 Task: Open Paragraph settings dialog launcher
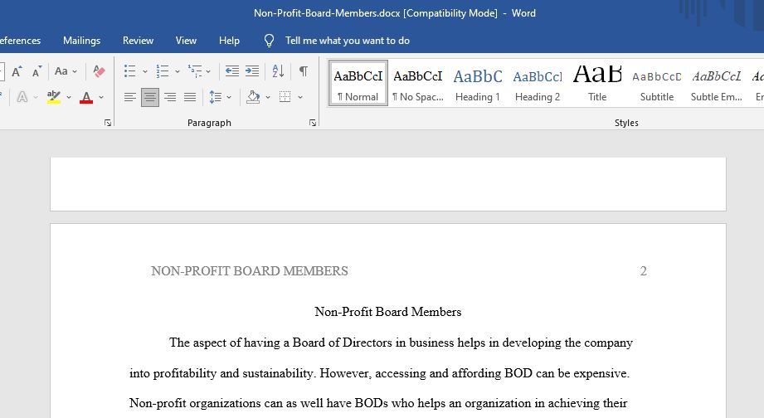313,124
